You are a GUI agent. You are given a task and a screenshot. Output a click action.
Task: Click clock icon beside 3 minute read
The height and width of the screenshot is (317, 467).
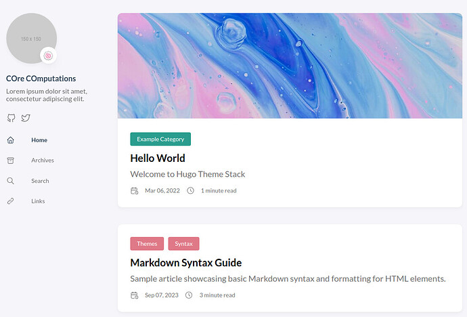(189, 295)
